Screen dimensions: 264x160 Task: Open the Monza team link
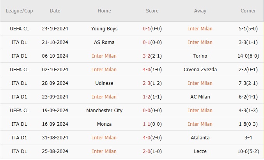coord(104,124)
